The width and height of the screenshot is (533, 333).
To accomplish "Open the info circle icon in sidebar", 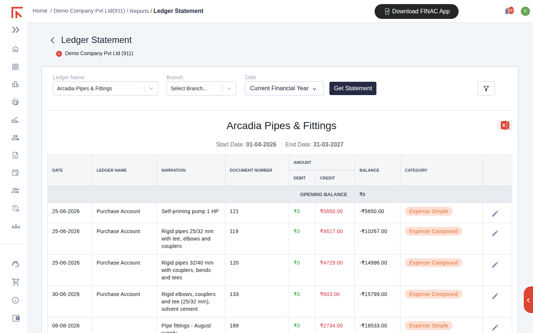I will click(x=15, y=300).
